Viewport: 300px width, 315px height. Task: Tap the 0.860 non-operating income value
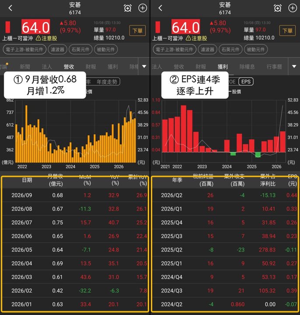point(237,304)
